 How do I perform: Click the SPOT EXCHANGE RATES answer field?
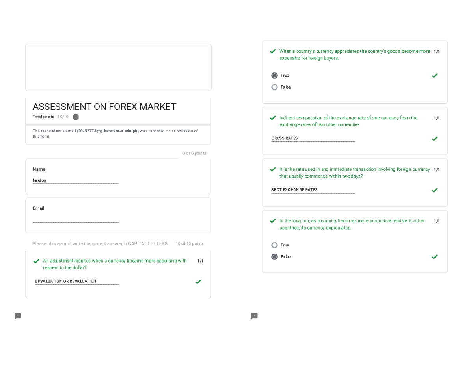pyautogui.click(x=313, y=190)
